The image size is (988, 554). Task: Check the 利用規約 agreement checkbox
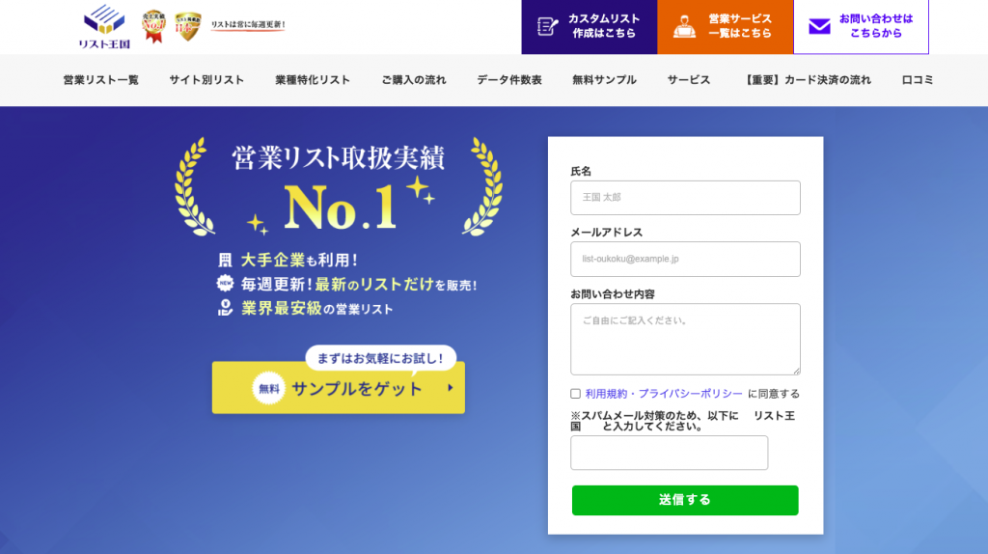pos(576,394)
